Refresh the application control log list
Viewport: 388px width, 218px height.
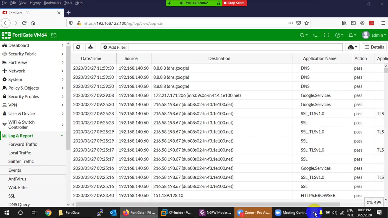click(x=78, y=47)
